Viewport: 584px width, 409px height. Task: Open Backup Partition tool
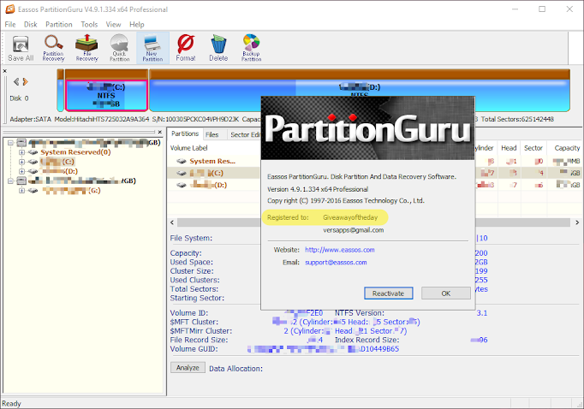pos(252,49)
